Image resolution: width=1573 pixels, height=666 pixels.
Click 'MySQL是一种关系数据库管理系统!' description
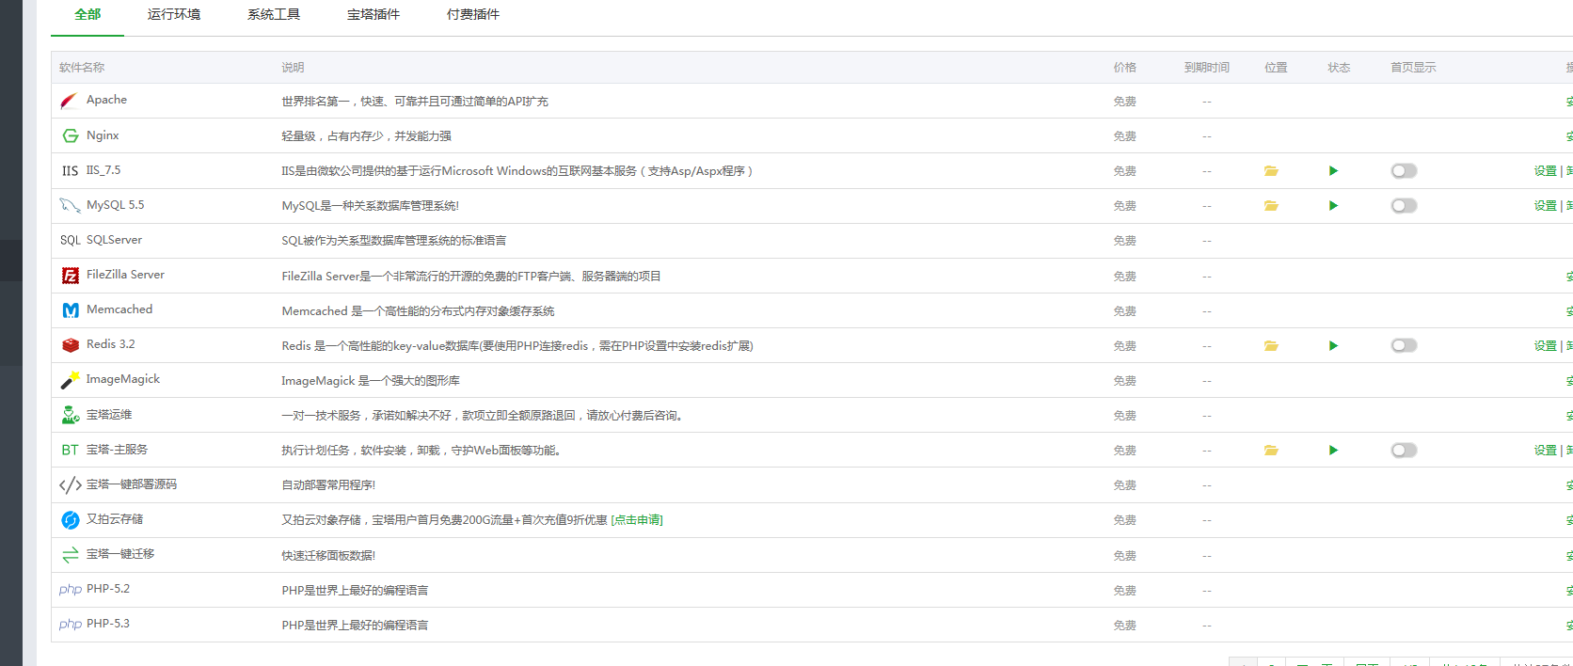pos(371,206)
